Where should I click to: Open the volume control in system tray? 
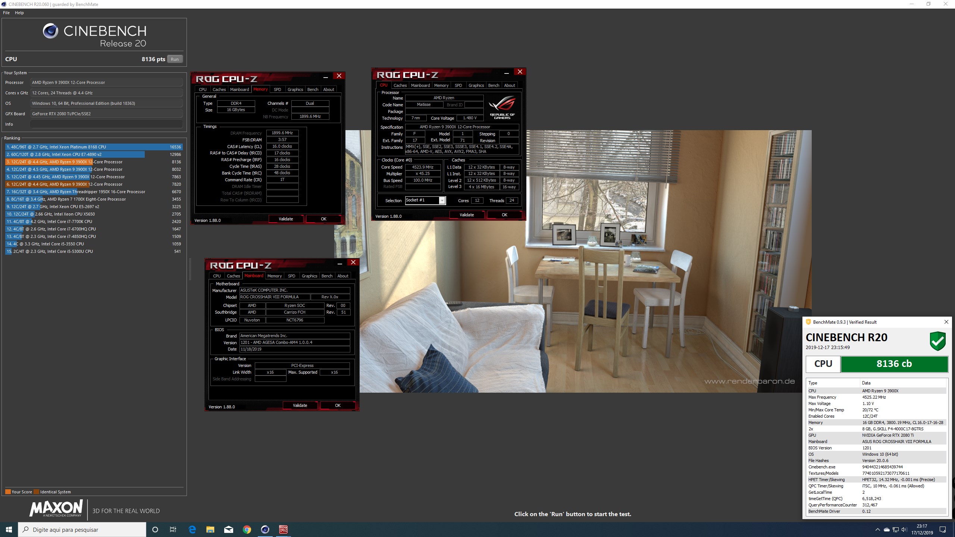pos(904,530)
